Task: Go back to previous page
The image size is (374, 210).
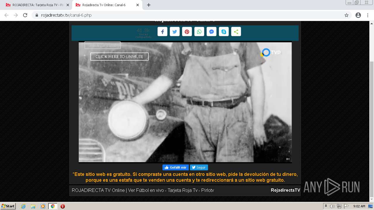Action: coord(6,15)
